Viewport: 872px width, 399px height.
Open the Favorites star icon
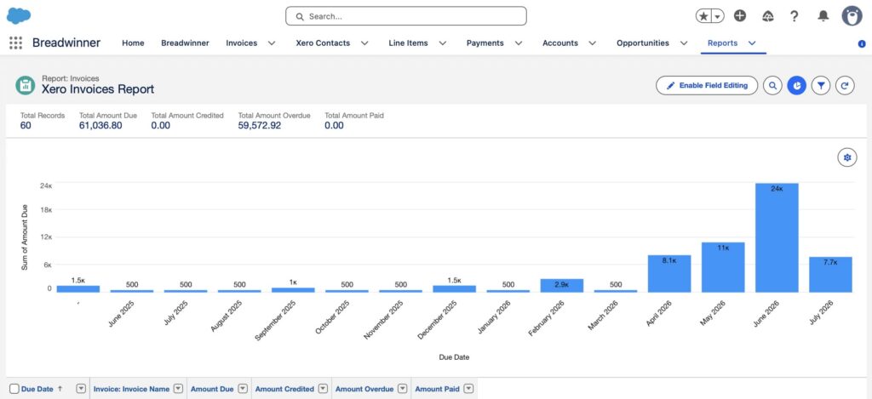click(x=703, y=16)
